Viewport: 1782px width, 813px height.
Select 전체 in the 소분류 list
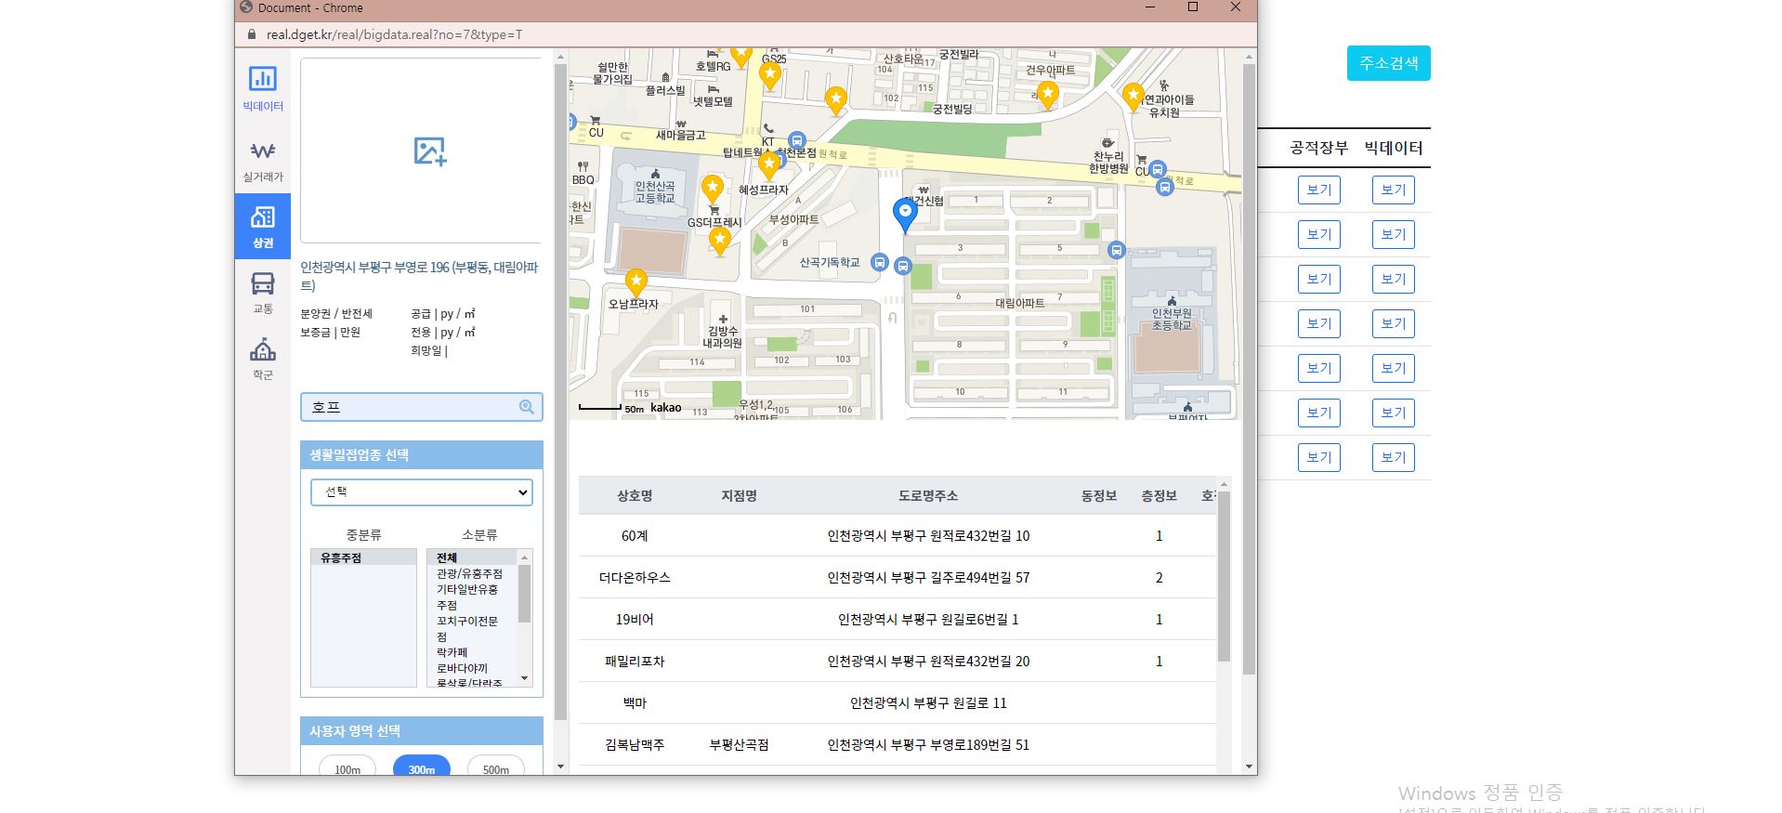coord(447,557)
